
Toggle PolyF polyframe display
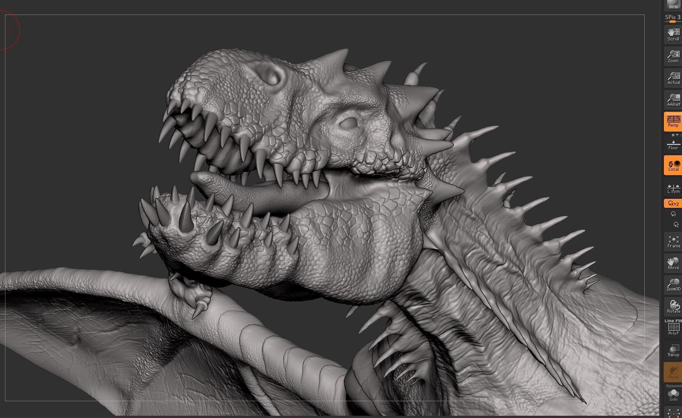pyautogui.click(x=673, y=329)
